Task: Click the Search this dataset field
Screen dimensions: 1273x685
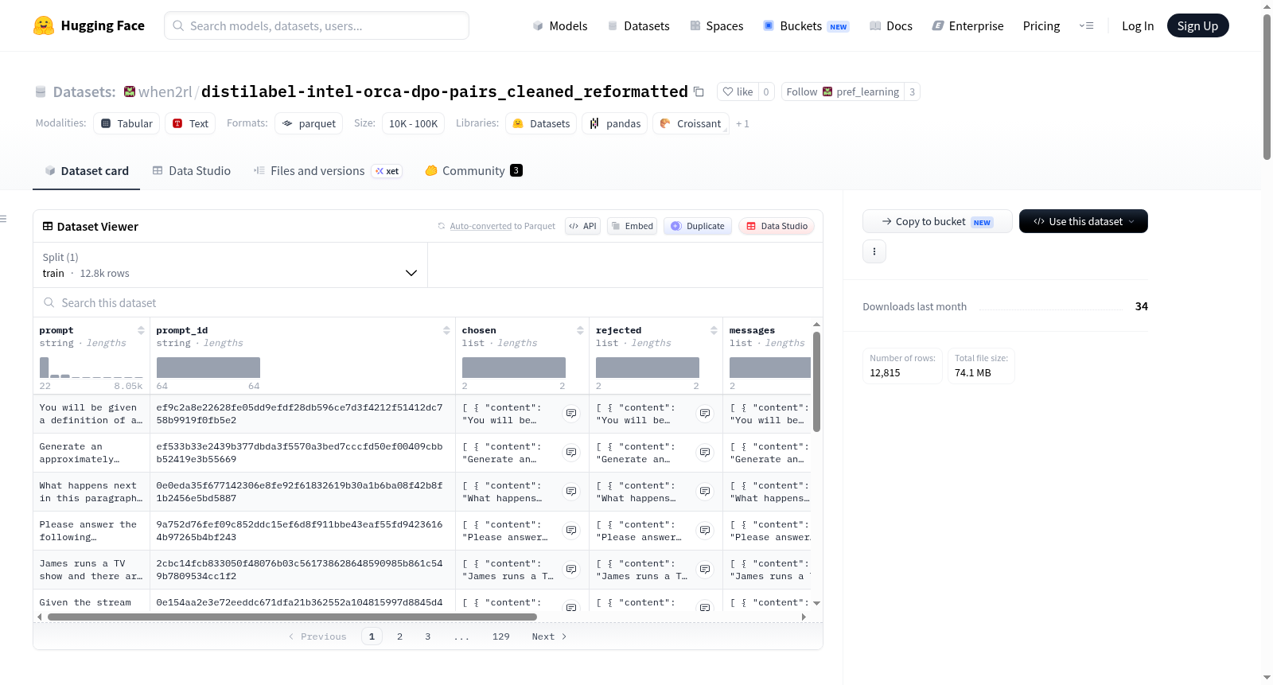Action: click(428, 303)
